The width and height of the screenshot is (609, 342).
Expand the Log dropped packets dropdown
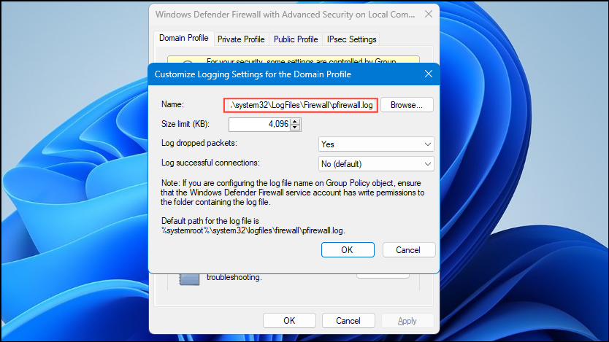coord(376,144)
